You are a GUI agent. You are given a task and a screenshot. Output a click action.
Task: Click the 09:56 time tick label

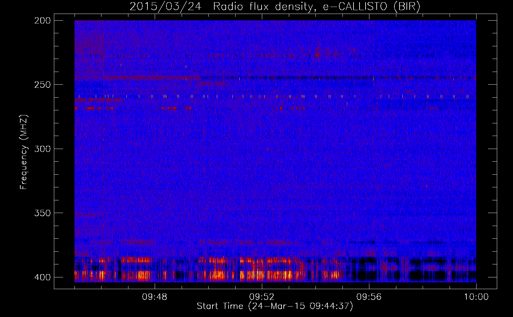[x=369, y=297]
